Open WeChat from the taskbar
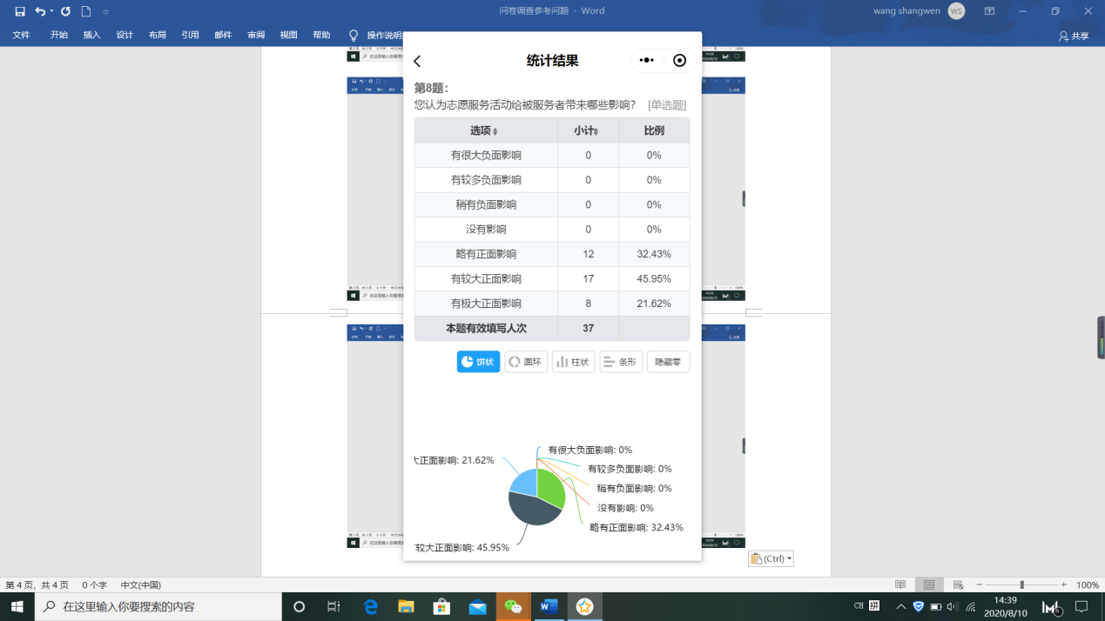The height and width of the screenshot is (621, 1105). click(513, 606)
